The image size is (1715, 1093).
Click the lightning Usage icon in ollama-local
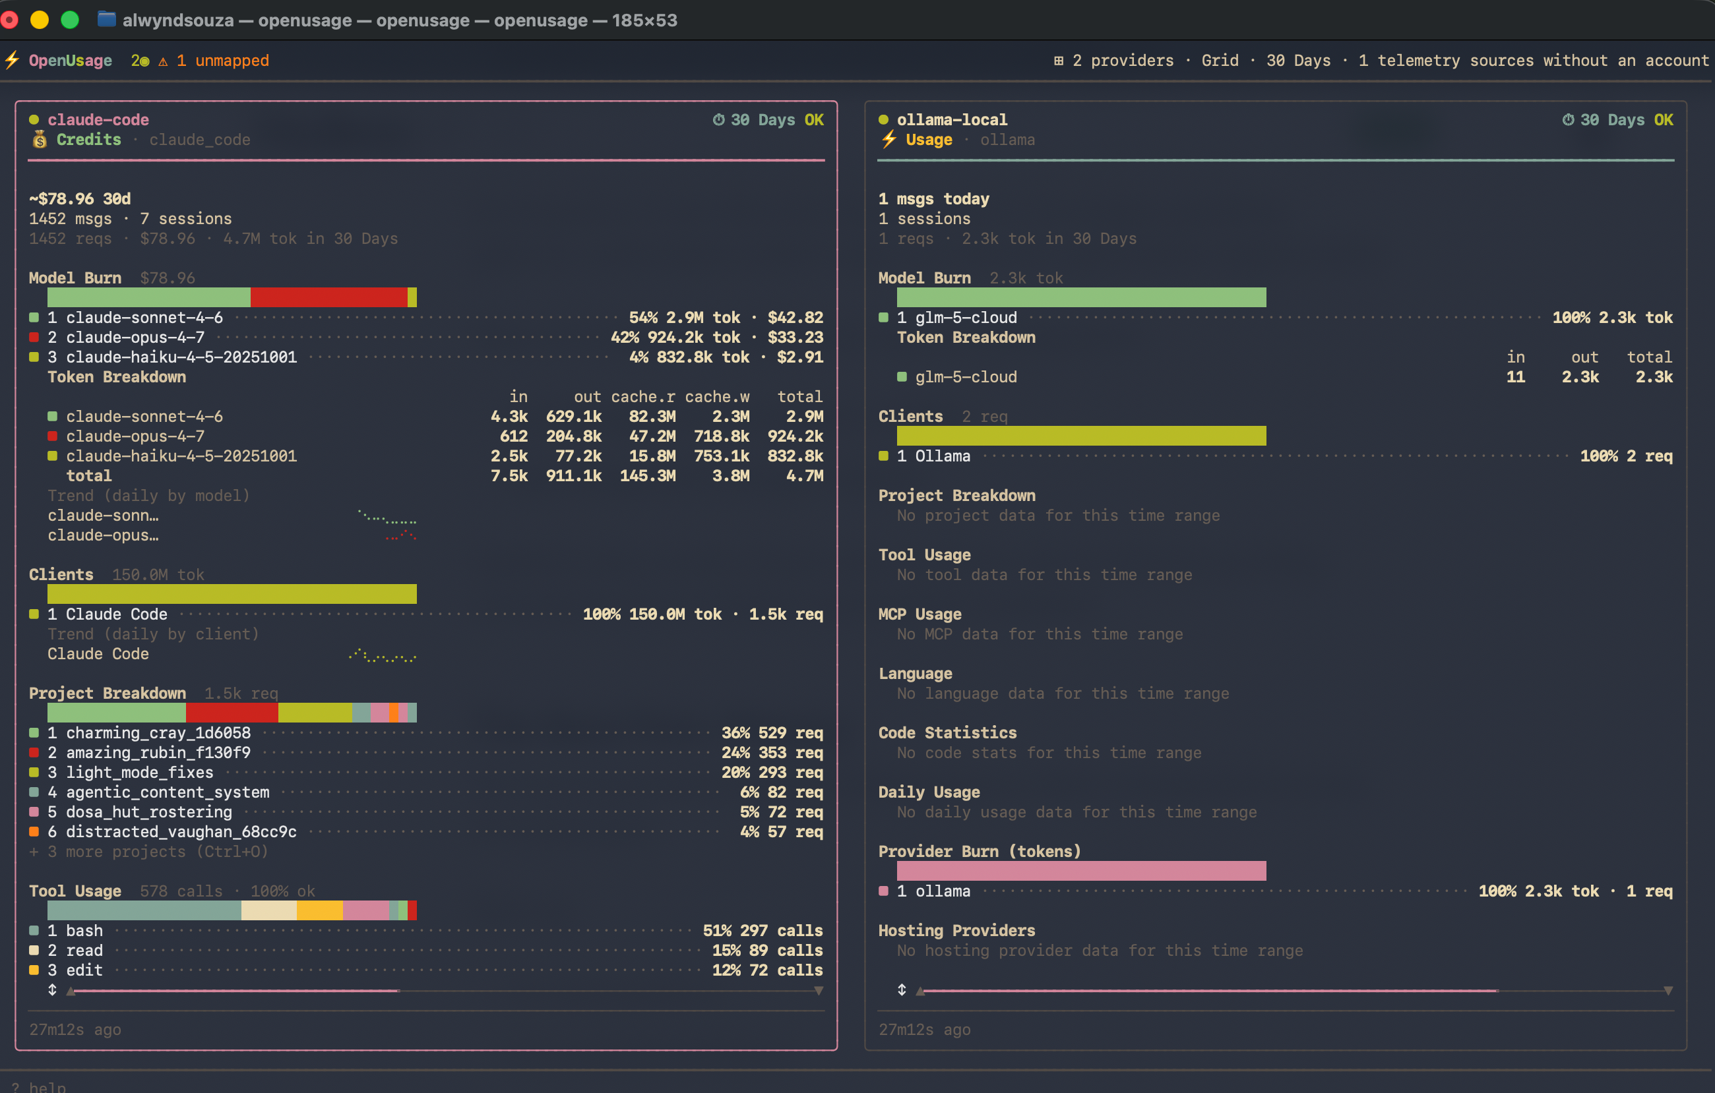click(x=888, y=140)
